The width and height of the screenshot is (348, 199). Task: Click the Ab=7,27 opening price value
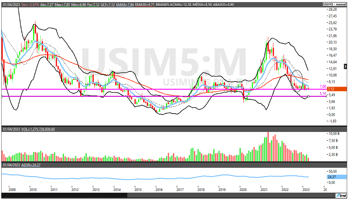[47, 5]
